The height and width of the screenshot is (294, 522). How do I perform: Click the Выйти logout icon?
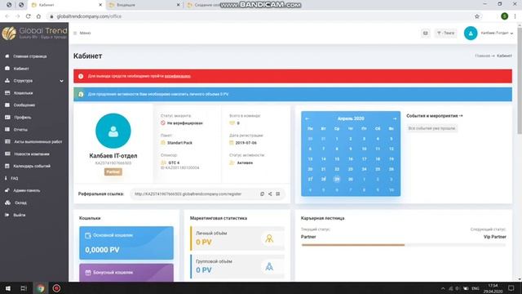7,215
